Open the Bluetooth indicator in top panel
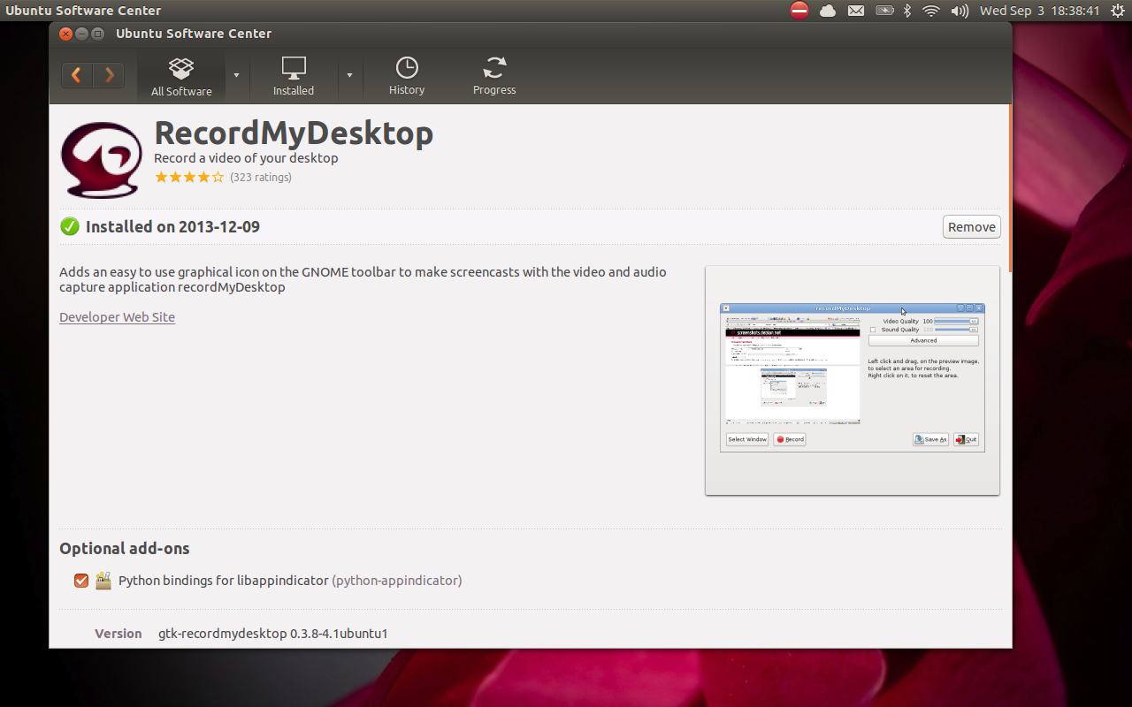Image resolution: width=1132 pixels, height=707 pixels. tap(907, 11)
